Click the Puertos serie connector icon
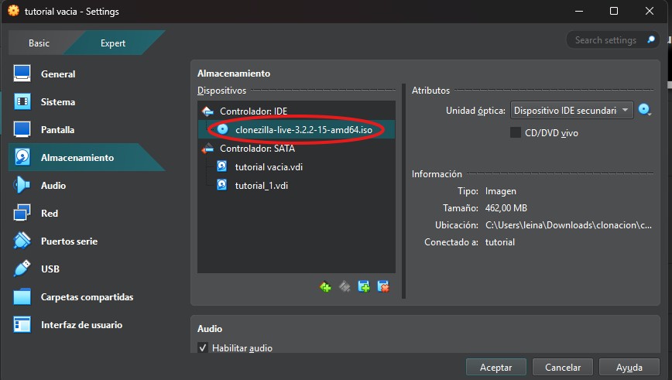 tap(22, 241)
